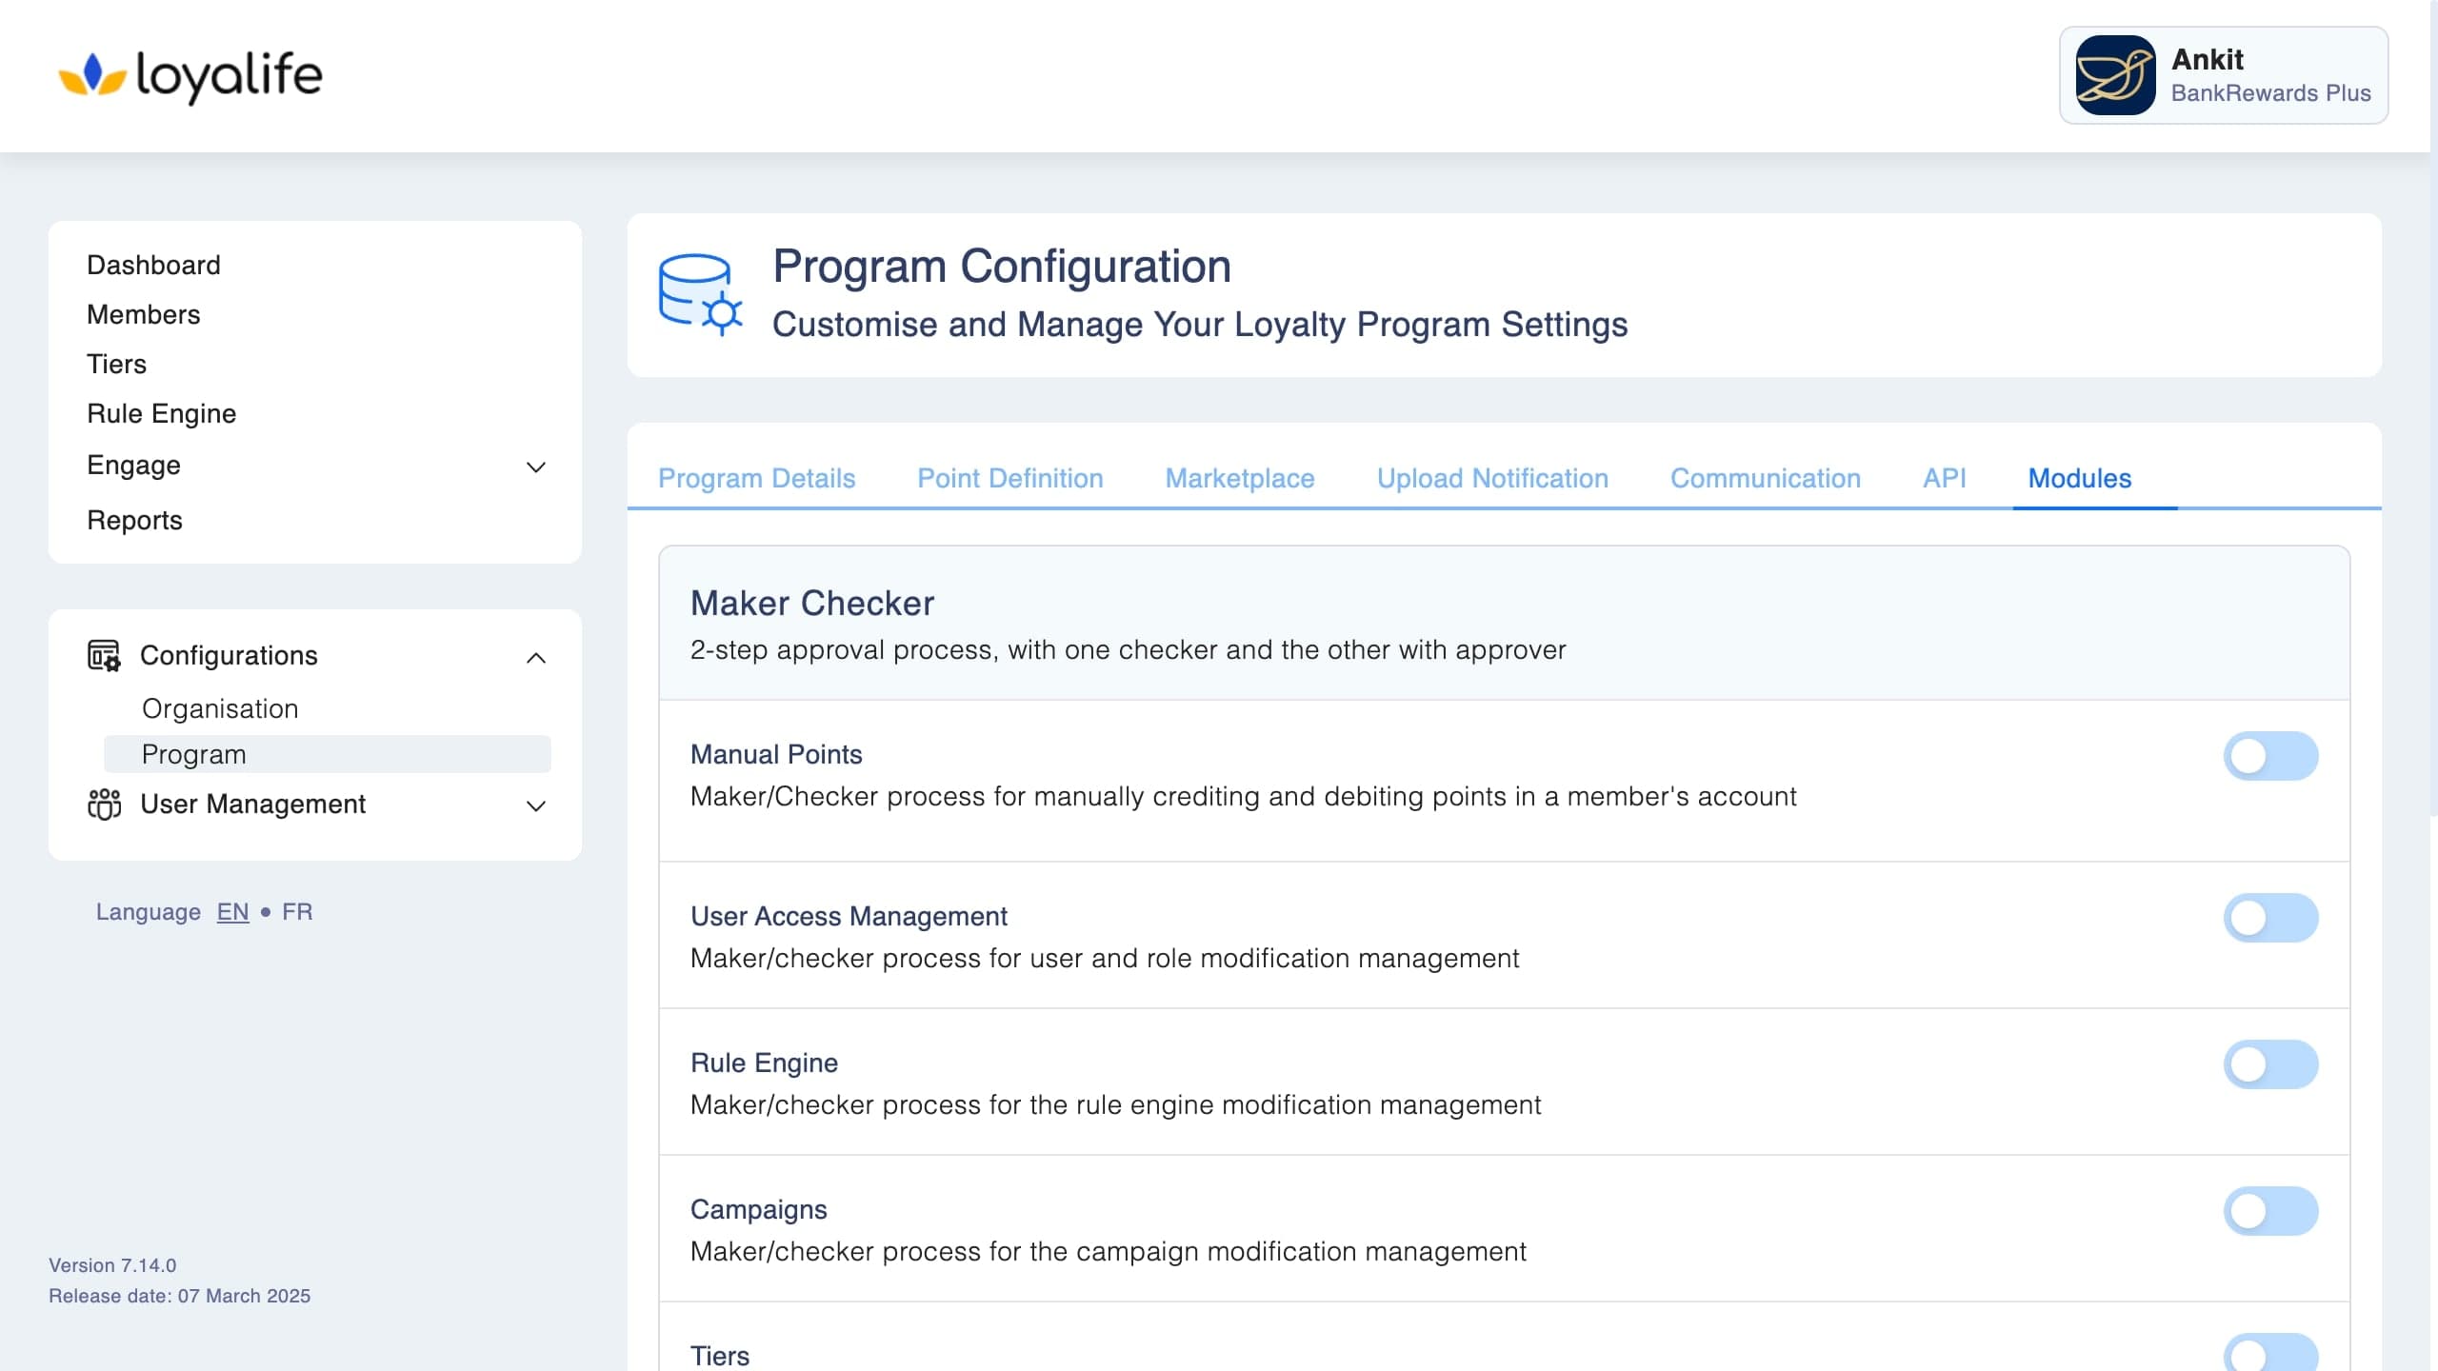Screen dimensions: 2438x1371
Task: Enable Manual Points maker checker toggle
Action: tap(2270, 756)
